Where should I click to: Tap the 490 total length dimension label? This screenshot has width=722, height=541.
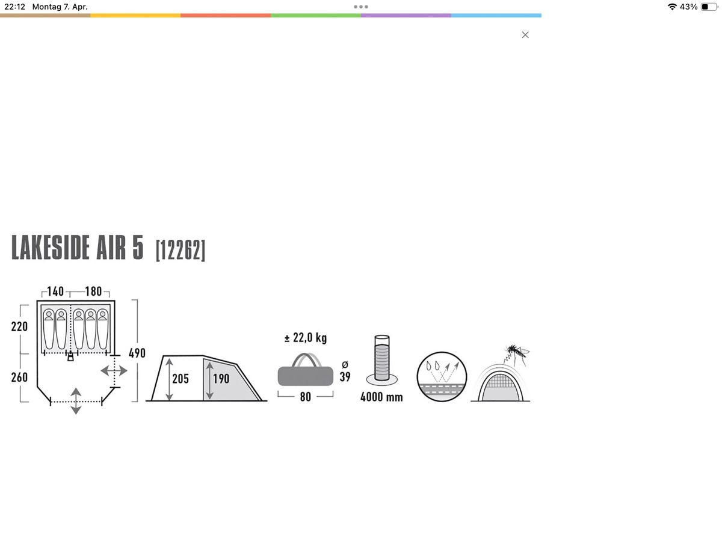[x=137, y=353]
